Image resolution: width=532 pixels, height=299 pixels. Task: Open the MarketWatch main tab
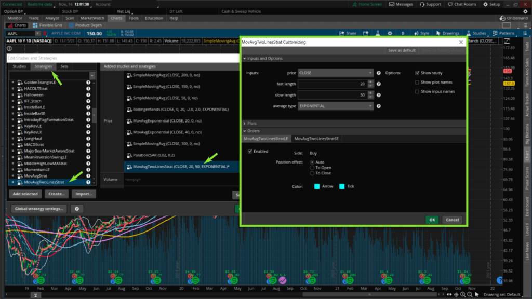coord(92,18)
